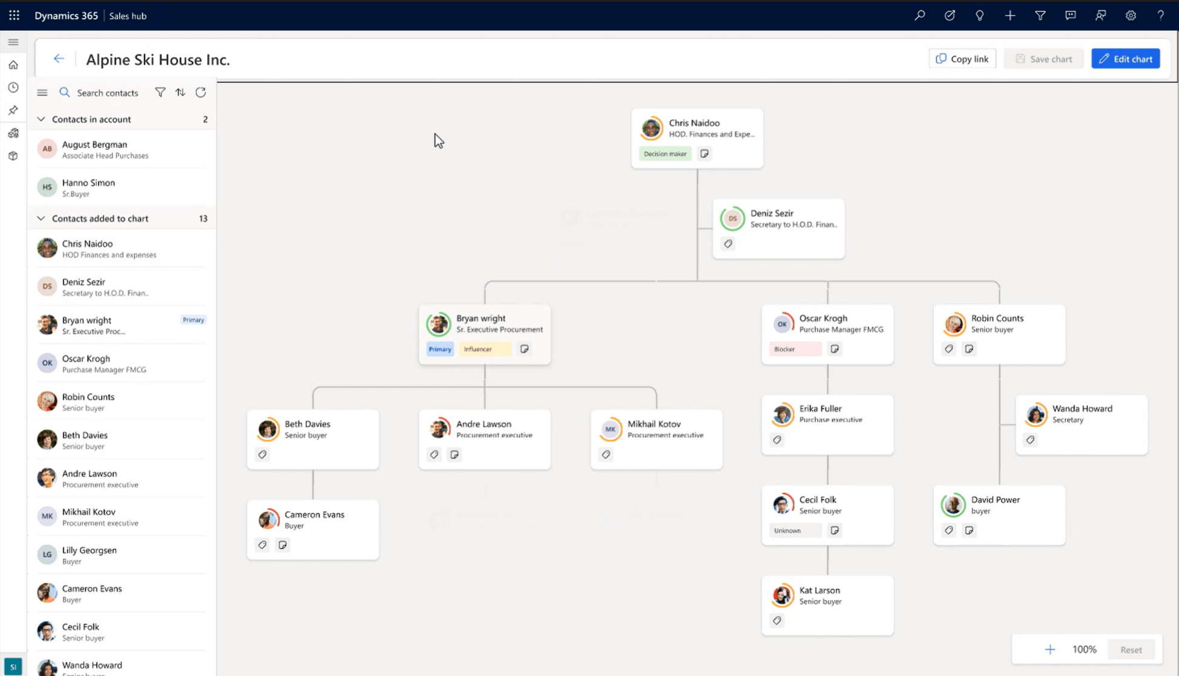1179x676 pixels.
Task: Open the app launcher waffle menu
Action: (14, 15)
